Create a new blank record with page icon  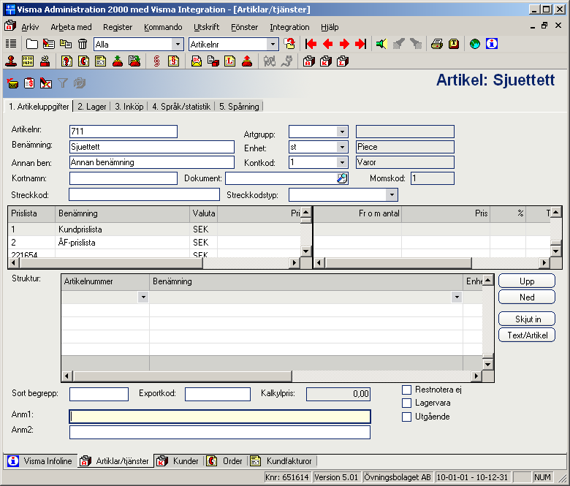(x=32, y=44)
